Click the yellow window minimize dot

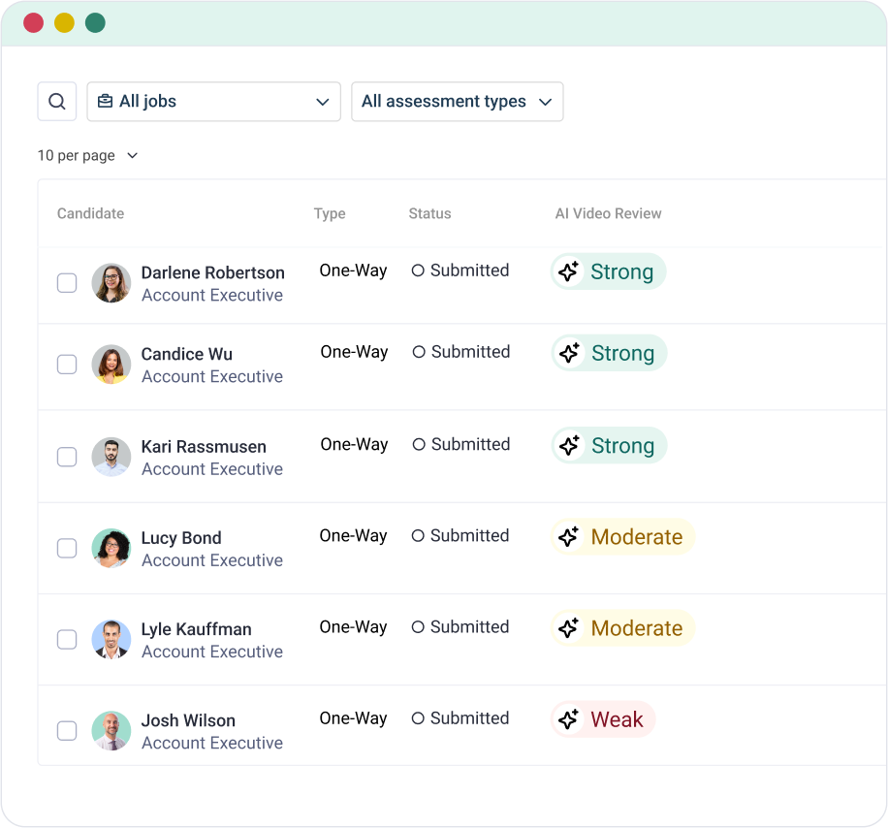pos(64,22)
